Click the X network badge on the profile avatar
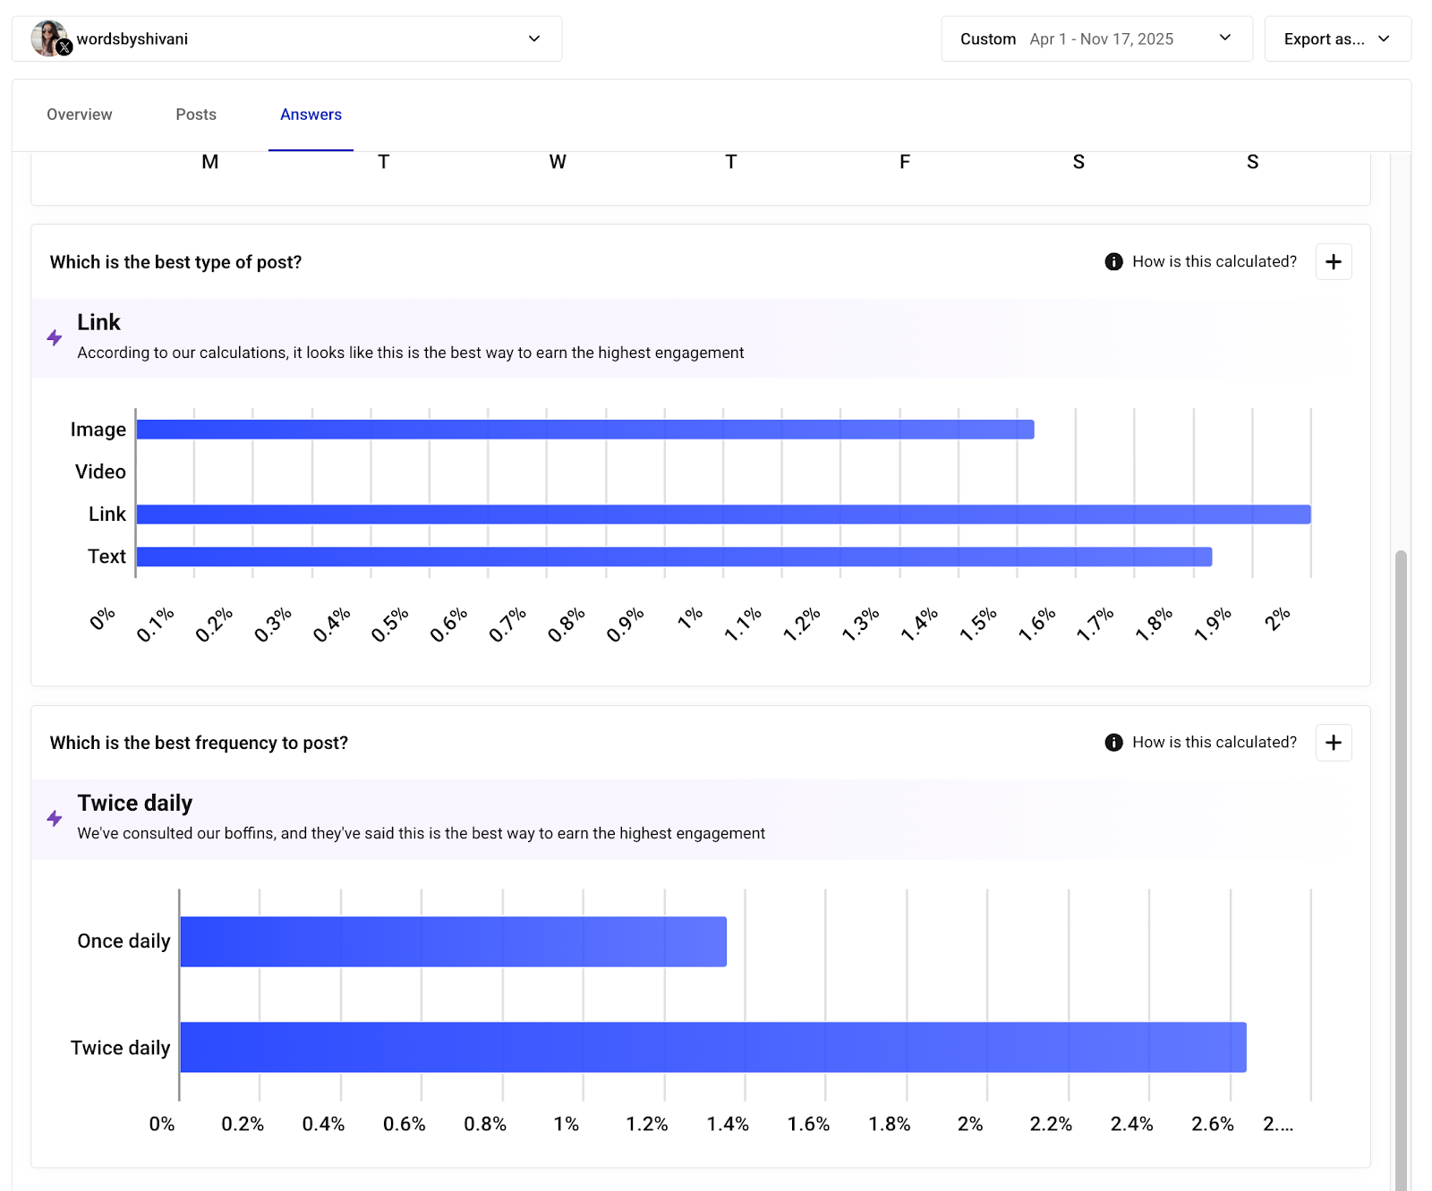1432x1191 pixels. pos(64,47)
